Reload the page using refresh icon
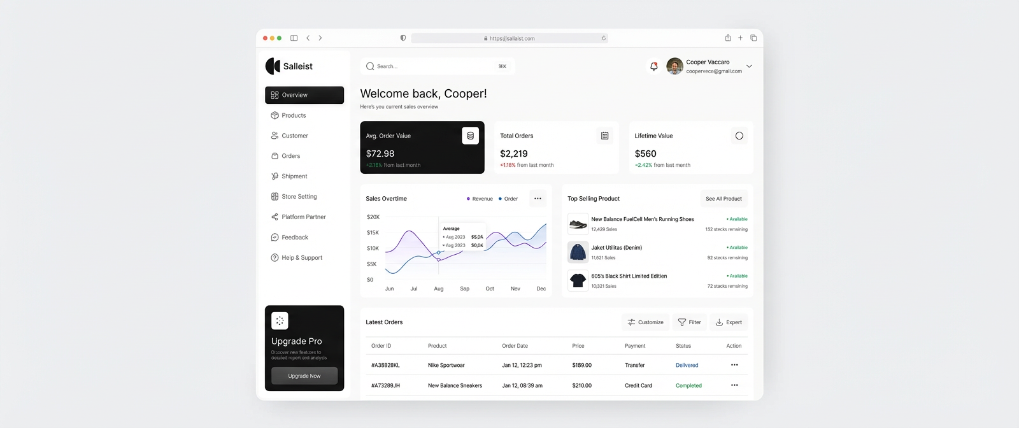This screenshot has width=1019, height=428. [603, 38]
